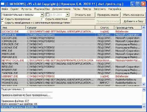Screen dimensions: 147x112
Task: Select the MSDTC.EXE row
Action: tap(71, 54)
